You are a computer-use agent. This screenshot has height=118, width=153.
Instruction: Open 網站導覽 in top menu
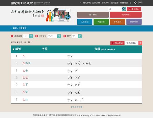click(x=87, y=3)
